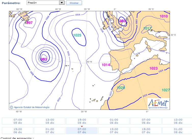Viewport: 192px width, 139px height.
Task: Select the 13:00 05 dic time slot
Action: click(x=50, y=121)
